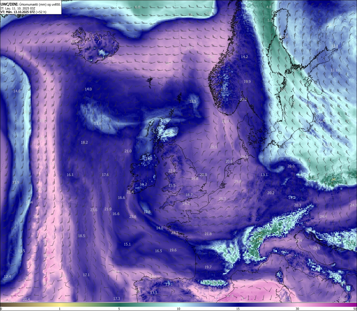This screenshot has height=311, width=357.
Task: Select the 11.6 value in the Atlantic
Action: tap(98, 123)
